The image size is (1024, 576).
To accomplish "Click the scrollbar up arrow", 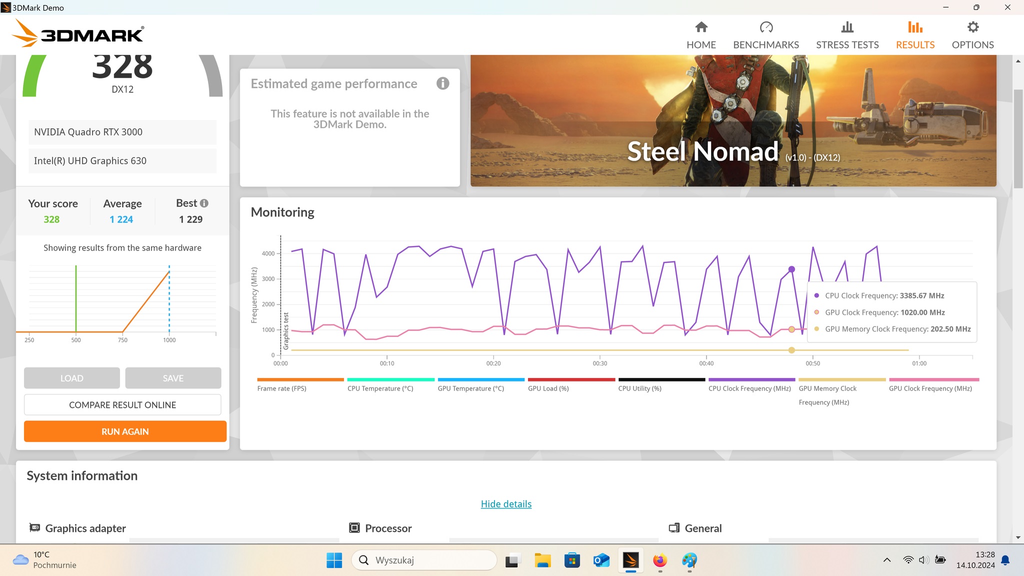I will click(x=1018, y=61).
